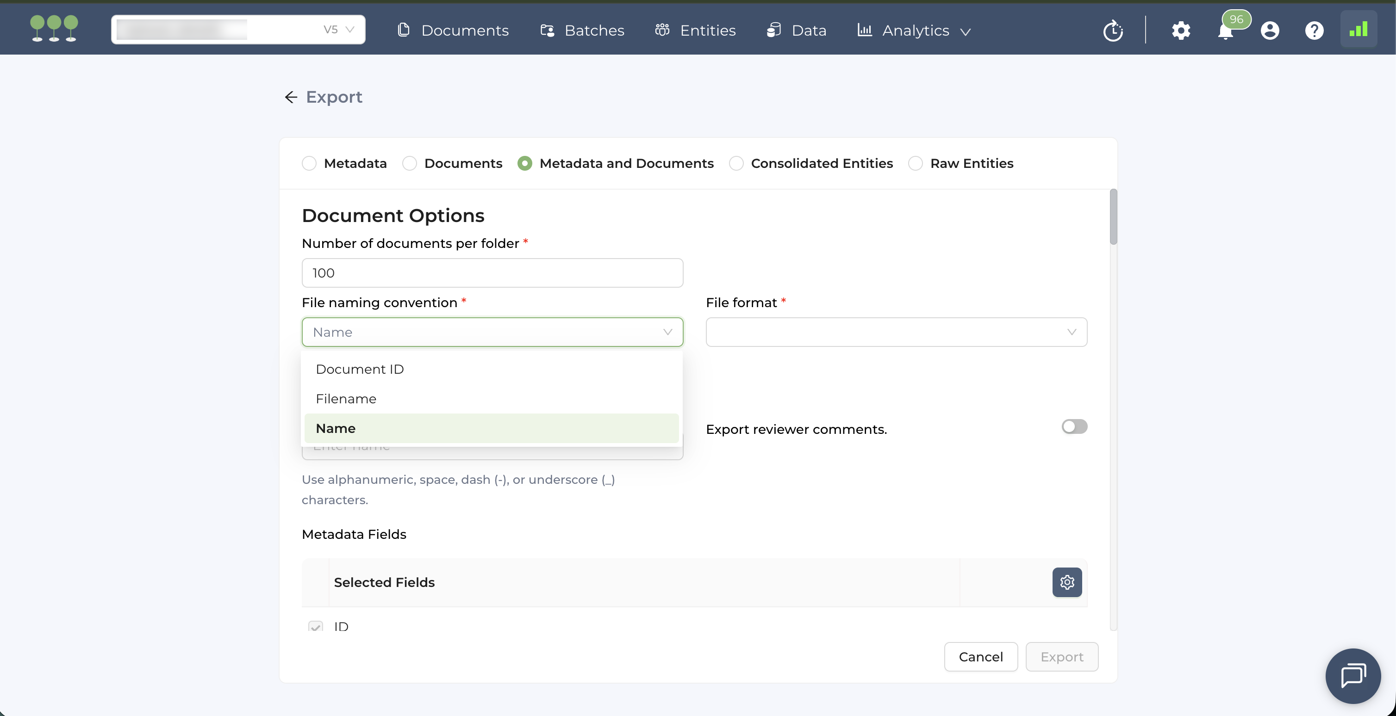Go to the Batches tab
The height and width of the screenshot is (716, 1396).
coord(583,31)
